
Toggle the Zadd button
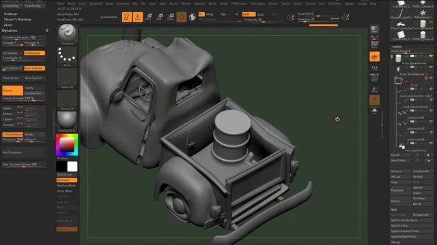249,14
